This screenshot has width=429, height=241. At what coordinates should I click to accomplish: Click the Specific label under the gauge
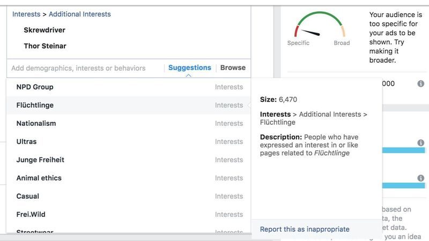298,43
